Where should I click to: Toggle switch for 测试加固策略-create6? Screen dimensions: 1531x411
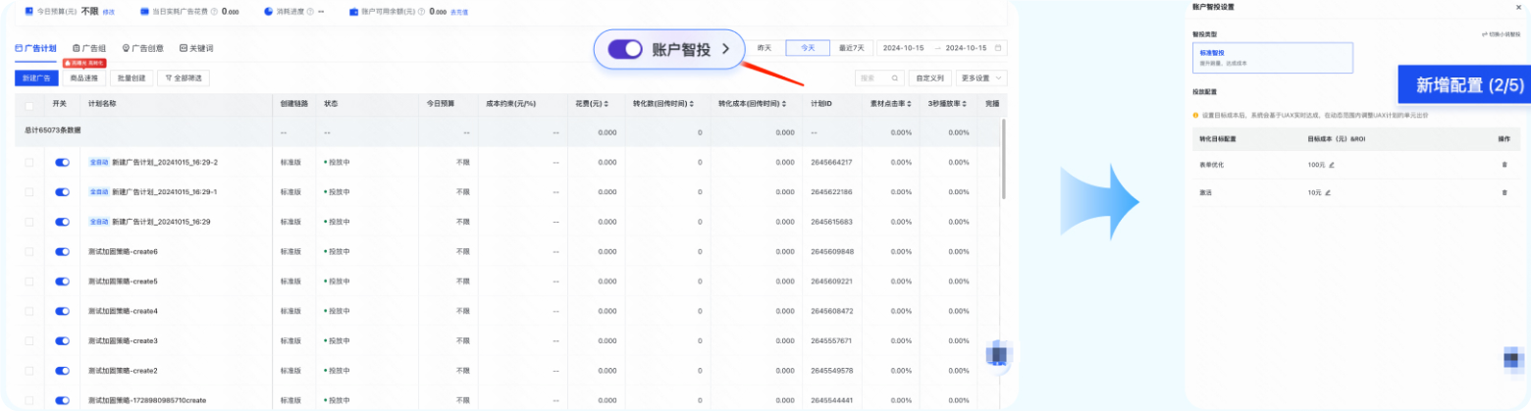click(63, 252)
